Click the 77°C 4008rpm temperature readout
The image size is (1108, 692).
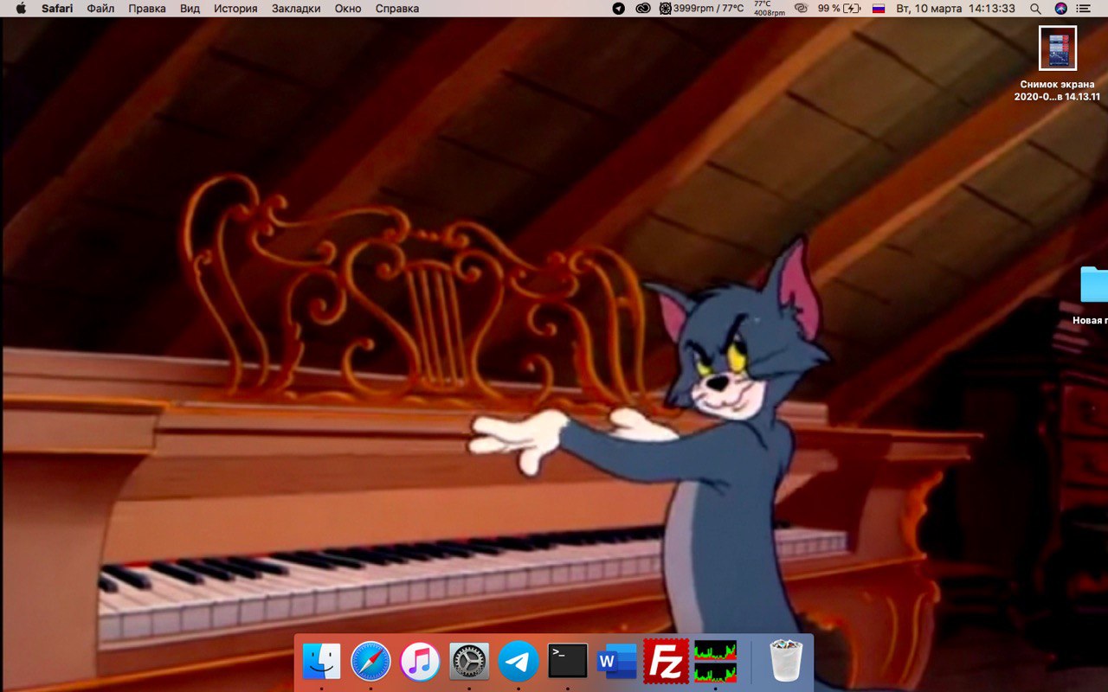coord(769,9)
